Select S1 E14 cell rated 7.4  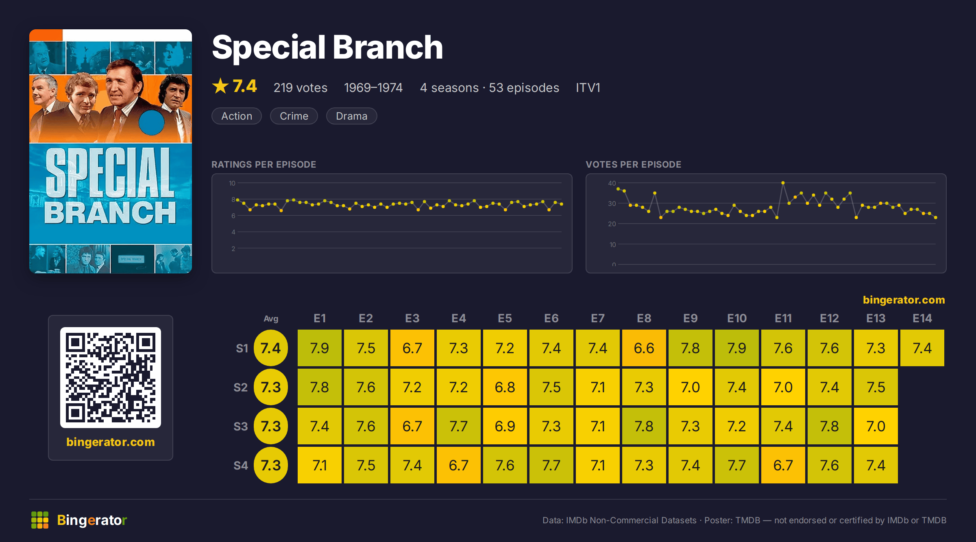[922, 348]
